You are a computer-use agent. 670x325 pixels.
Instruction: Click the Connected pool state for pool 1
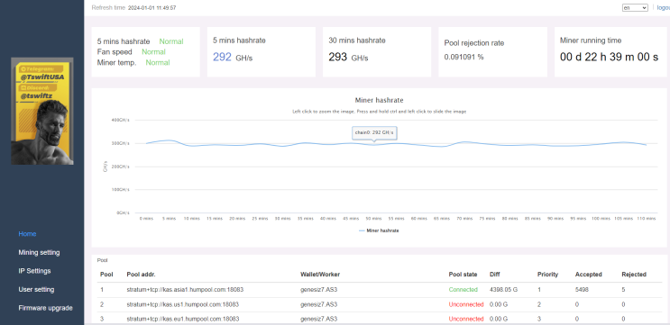[x=463, y=290]
